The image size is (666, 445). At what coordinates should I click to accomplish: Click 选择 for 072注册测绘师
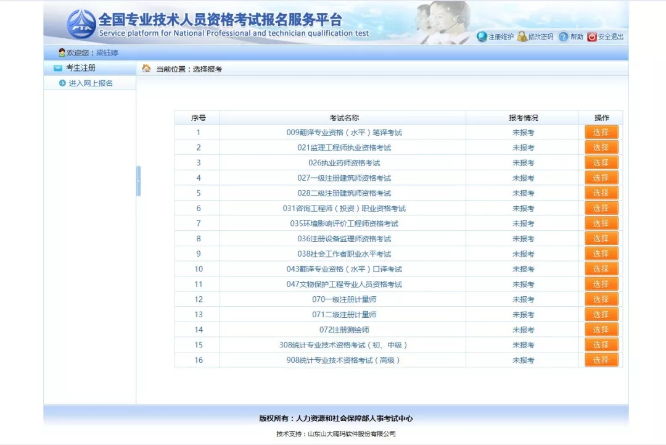coord(601,330)
